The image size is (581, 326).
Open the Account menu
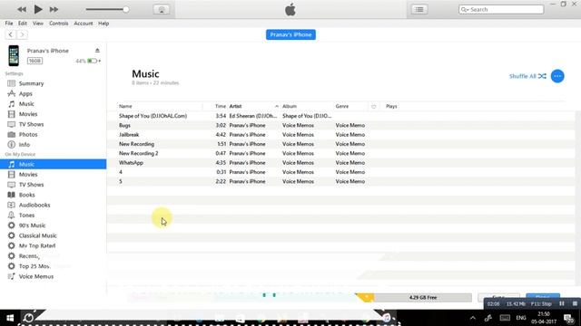point(84,24)
